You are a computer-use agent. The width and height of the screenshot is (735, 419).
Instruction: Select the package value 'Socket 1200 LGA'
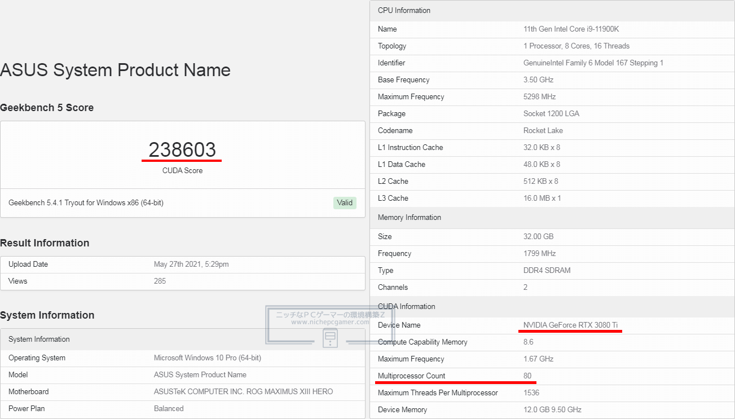pos(552,114)
